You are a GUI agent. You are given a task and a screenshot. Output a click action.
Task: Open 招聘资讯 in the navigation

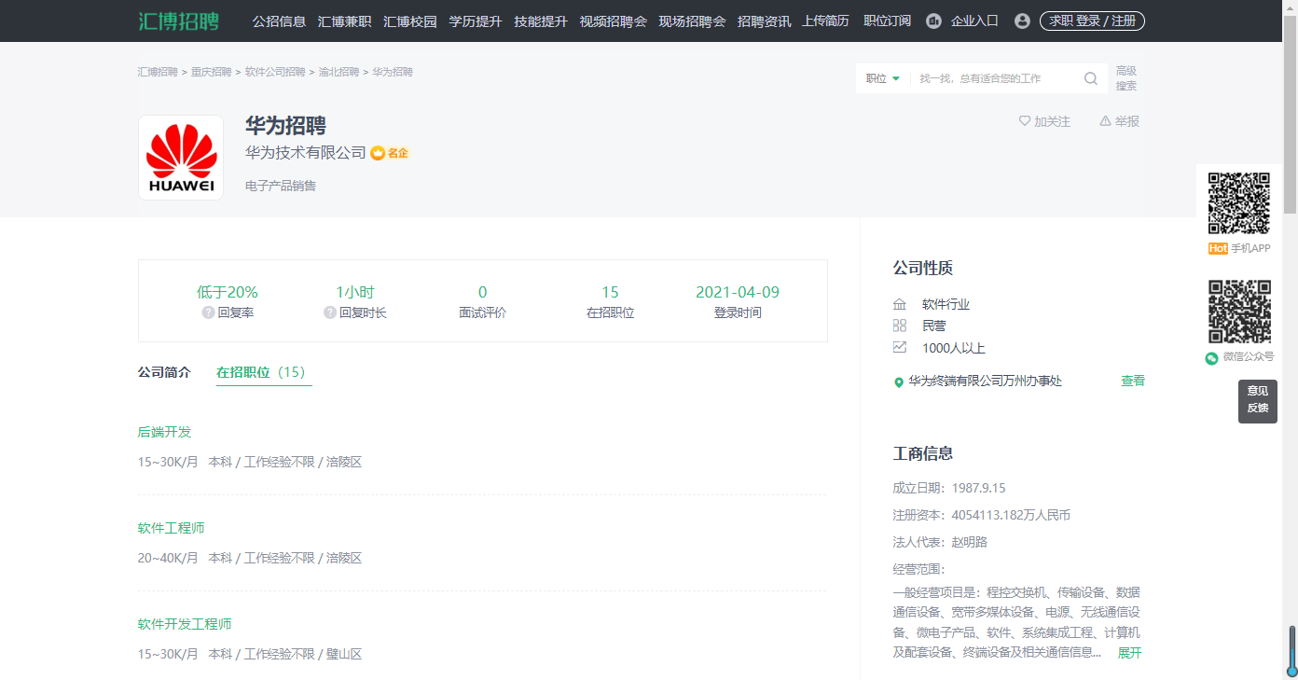764,21
